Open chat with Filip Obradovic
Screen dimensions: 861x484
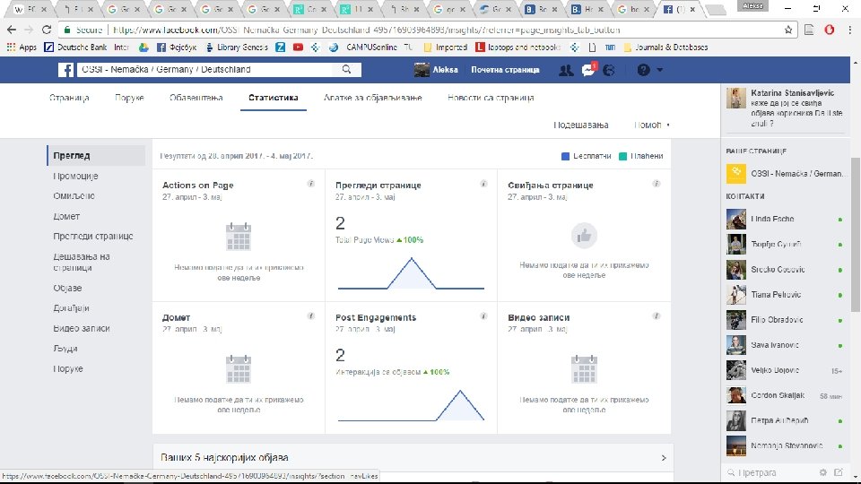[x=786, y=320]
